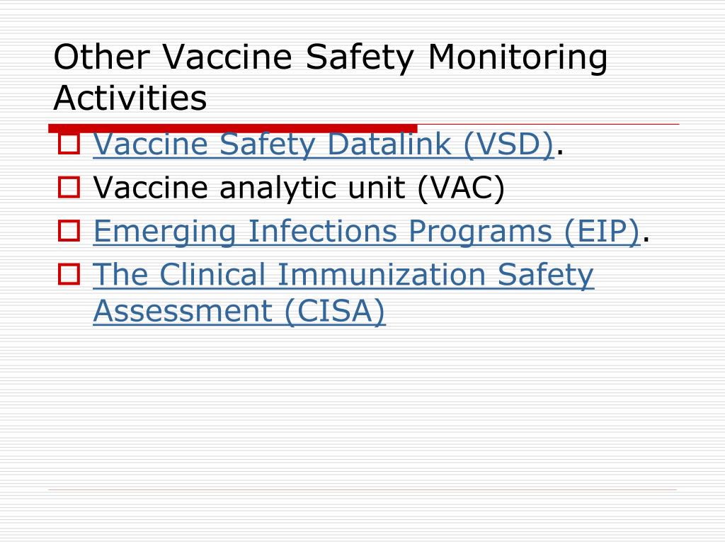This screenshot has height=544, width=725.
Task: Click the word "Activities" in the title
Action: [130, 98]
